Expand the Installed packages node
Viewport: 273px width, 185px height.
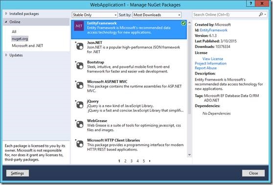tap(6, 14)
